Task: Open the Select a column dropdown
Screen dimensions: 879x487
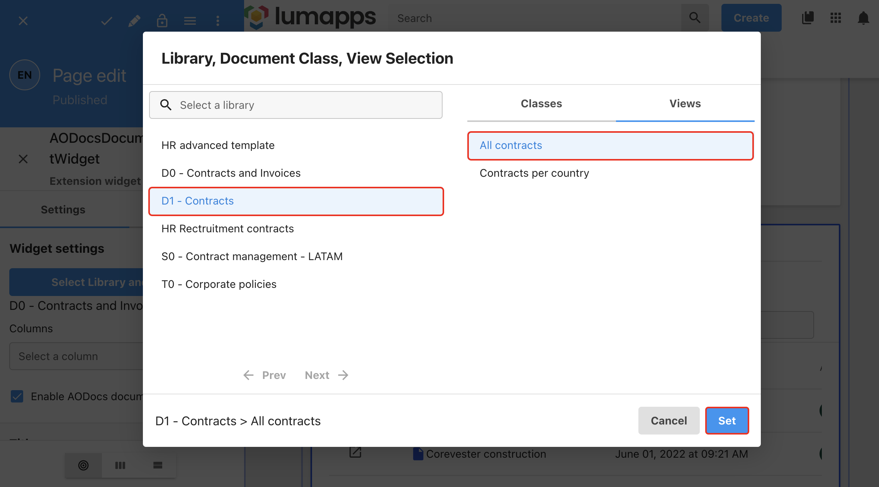Action: (x=76, y=356)
